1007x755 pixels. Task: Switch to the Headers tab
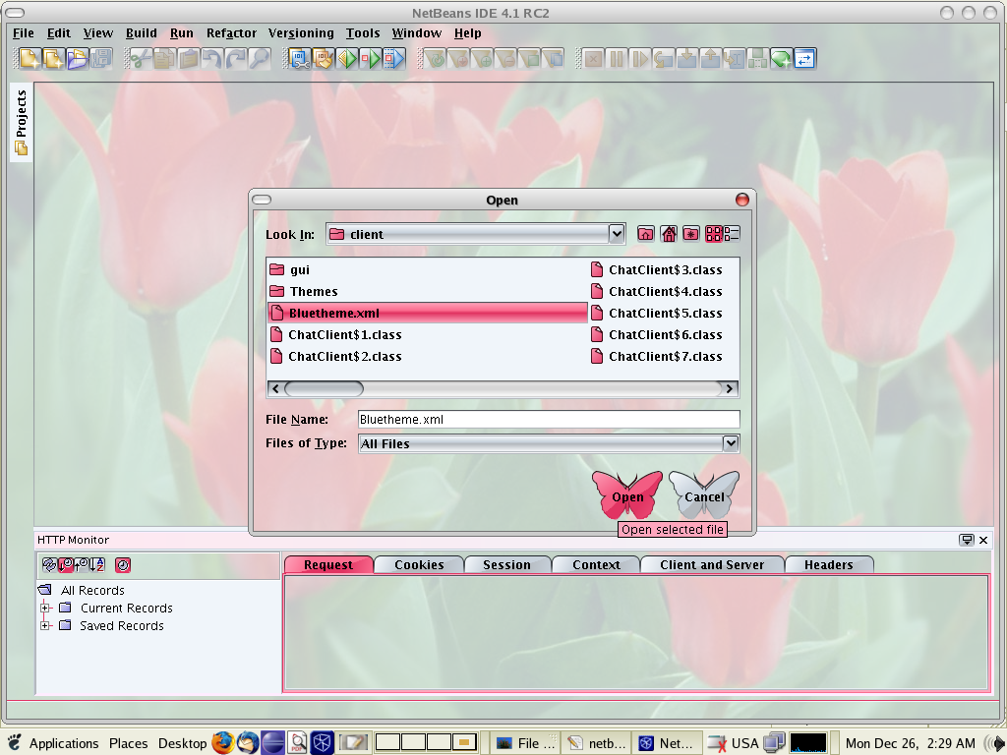point(828,564)
